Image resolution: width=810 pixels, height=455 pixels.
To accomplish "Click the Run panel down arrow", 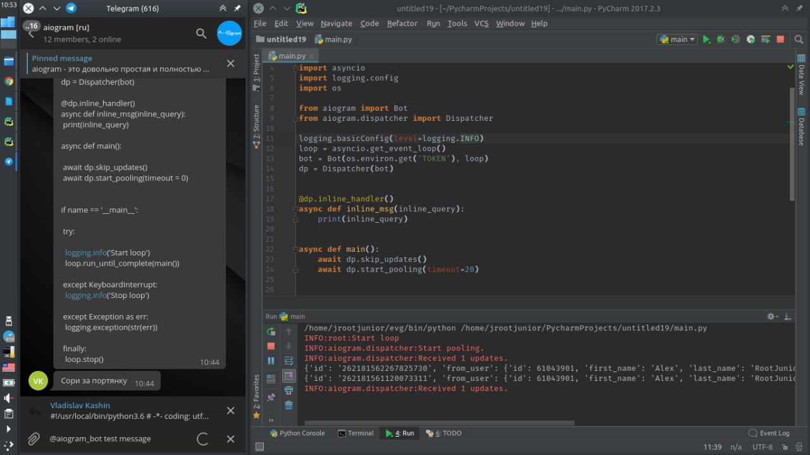I will click(289, 346).
